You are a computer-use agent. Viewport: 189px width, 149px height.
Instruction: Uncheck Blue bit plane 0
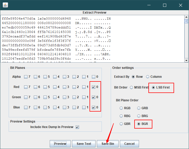coord(93,107)
